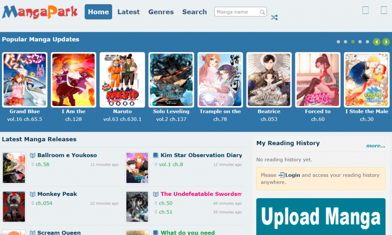
Task: Jump to the fourth slide using its pagination dot
Action: tap(360, 42)
